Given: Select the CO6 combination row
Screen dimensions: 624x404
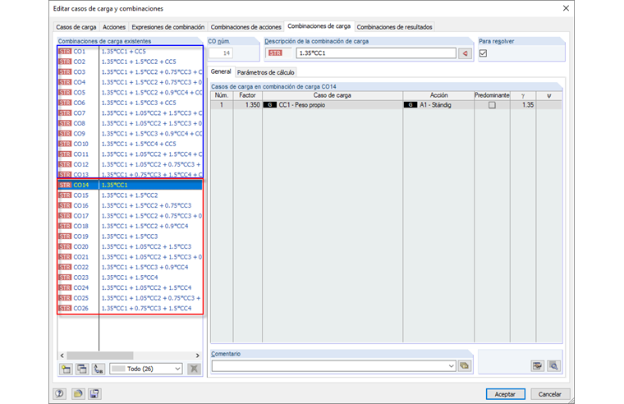Looking at the screenshot, I should point(130,103).
